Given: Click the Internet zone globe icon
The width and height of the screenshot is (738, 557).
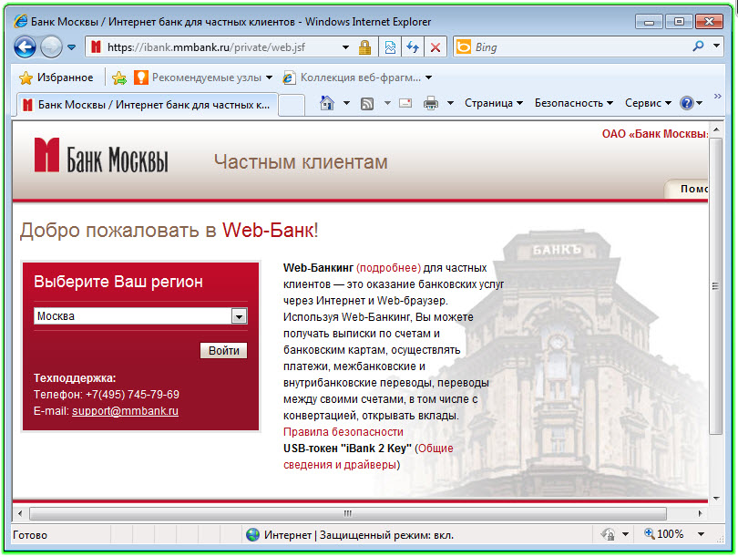Looking at the screenshot, I should 252,535.
